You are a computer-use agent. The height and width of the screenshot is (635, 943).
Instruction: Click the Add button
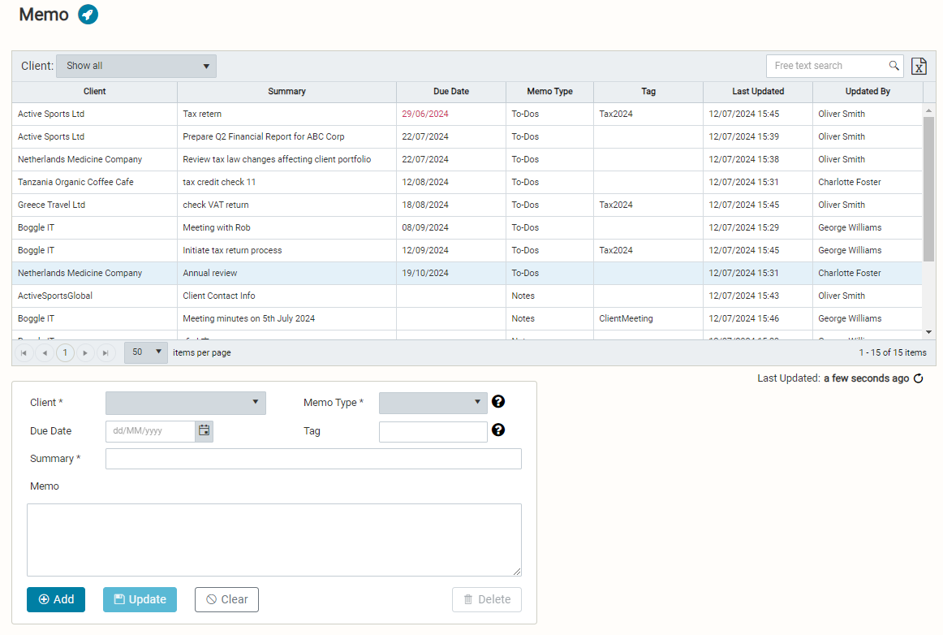point(56,599)
